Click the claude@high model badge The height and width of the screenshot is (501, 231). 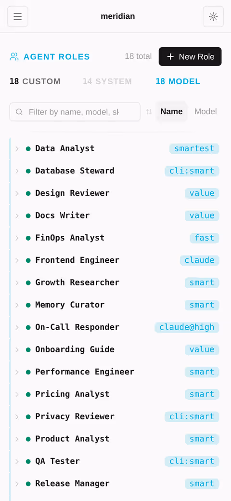(187, 327)
